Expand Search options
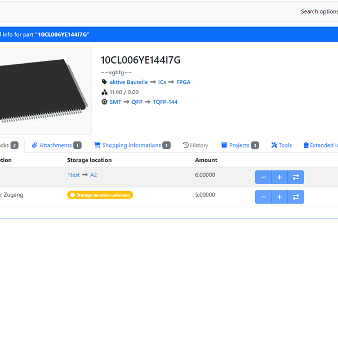338x338 pixels. pos(319,11)
